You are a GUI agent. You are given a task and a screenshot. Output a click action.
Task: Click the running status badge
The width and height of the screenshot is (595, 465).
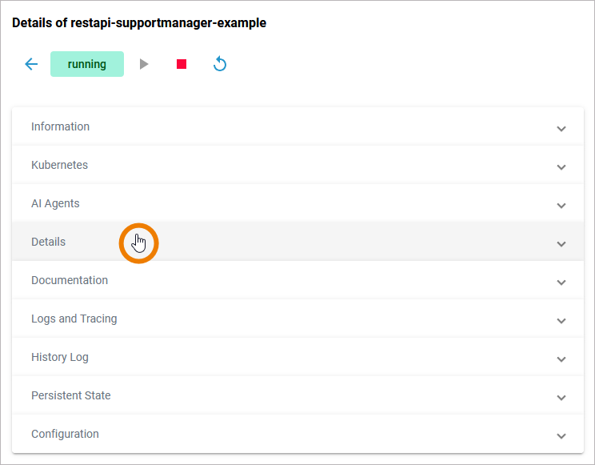[87, 64]
